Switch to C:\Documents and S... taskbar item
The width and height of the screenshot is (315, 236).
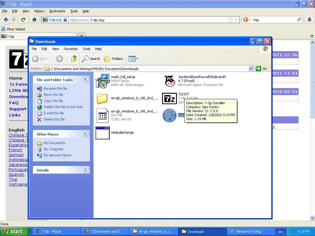pos(105,231)
